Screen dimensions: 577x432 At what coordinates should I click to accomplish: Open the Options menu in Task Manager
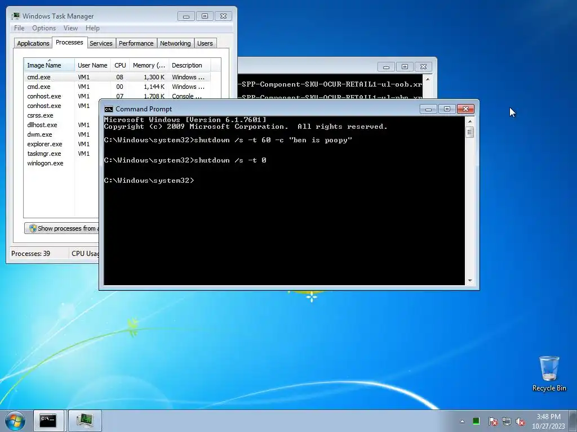pyautogui.click(x=44, y=28)
